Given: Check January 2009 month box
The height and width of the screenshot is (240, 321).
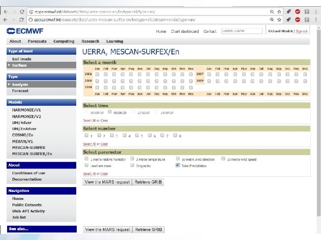Looking at the screenshot, I should 209,81.
